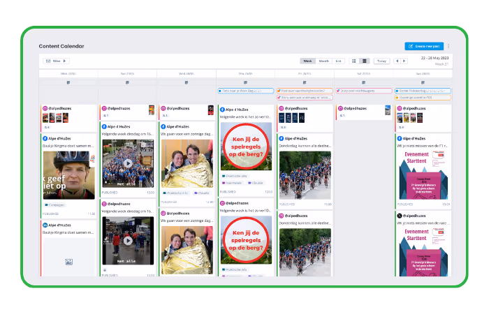Open Thursday's Instagram 'Ken jij de spelregels' image
The height and width of the screenshot is (314, 489).
coord(246,240)
